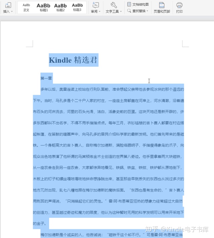
Task: Click the 查找替换 magnifier icon
Action: click(x=129, y=11)
